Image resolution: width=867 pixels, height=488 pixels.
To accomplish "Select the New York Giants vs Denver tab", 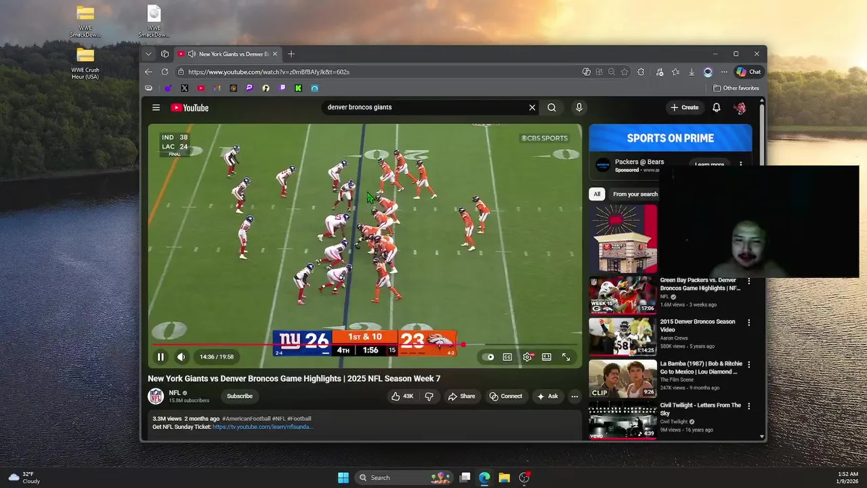I will 227,54.
